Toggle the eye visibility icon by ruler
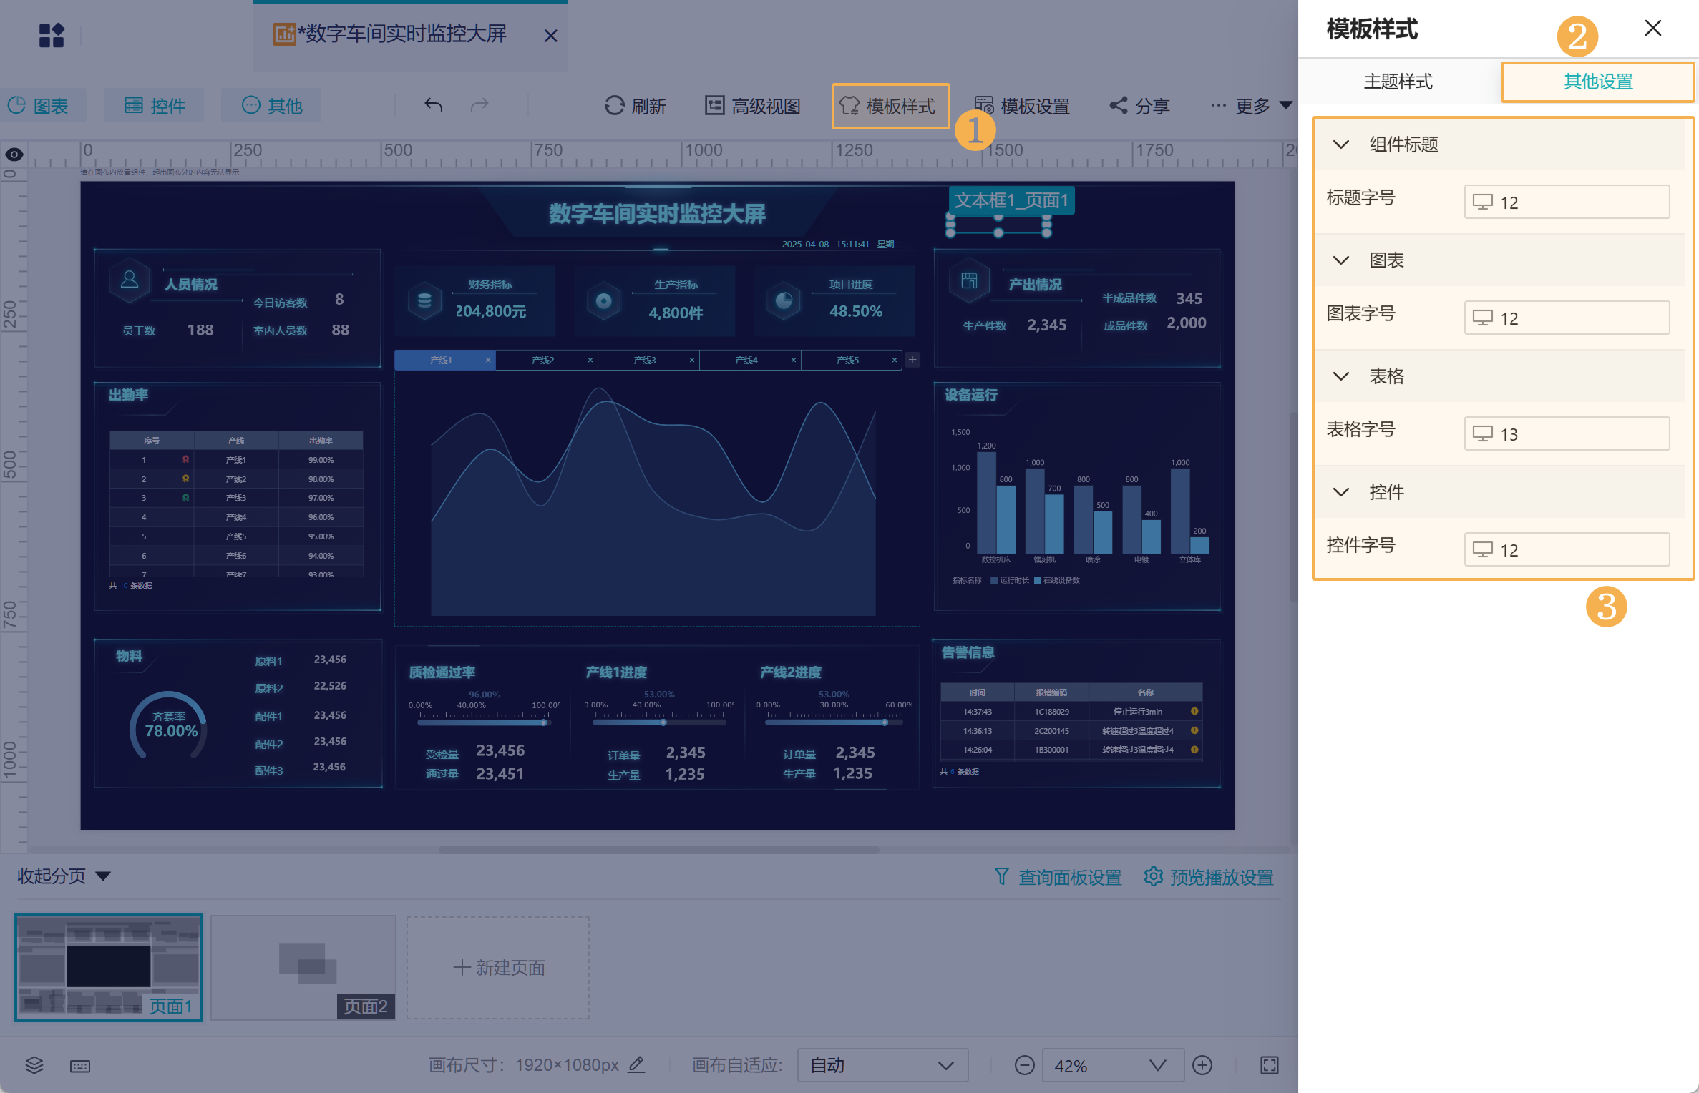This screenshot has height=1093, width=1699. pos(14,155)
